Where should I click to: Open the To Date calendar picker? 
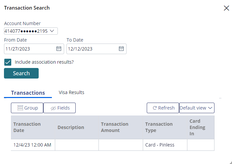coord(121,49)
